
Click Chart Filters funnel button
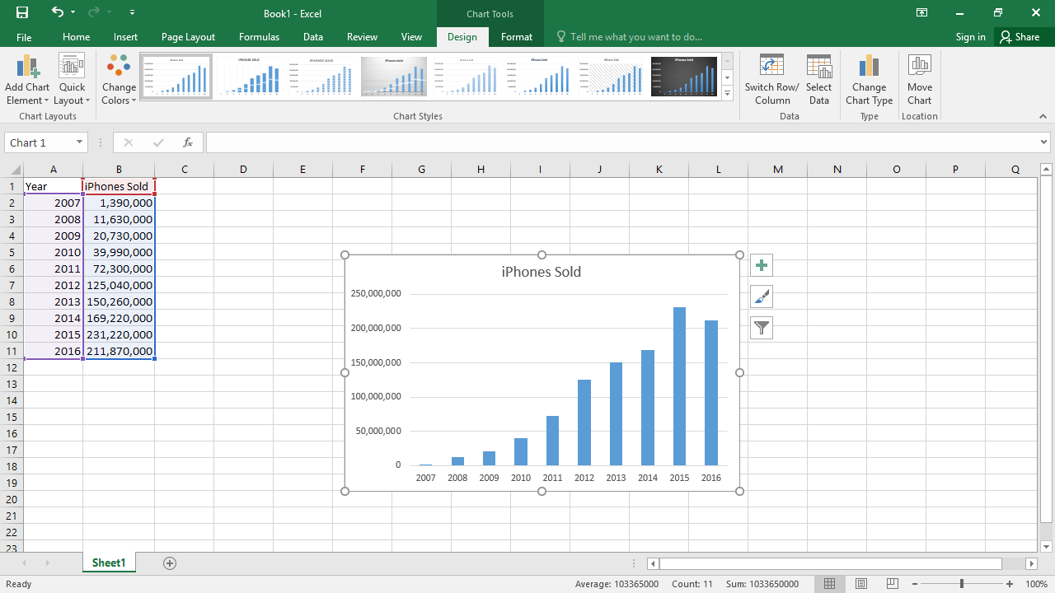[762, 328]
